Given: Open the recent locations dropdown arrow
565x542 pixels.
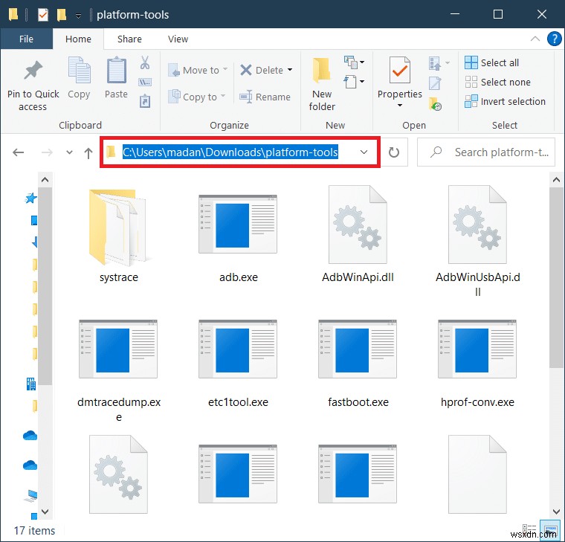Looking at the screenshot, I should click(69, 152).
